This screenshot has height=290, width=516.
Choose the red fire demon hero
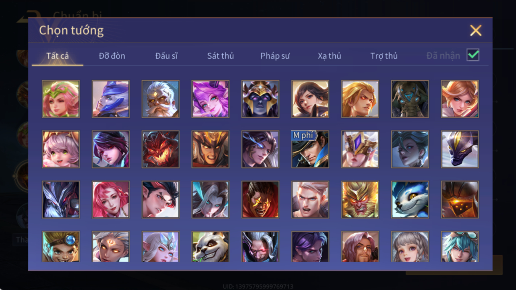[x=160, y=149]
